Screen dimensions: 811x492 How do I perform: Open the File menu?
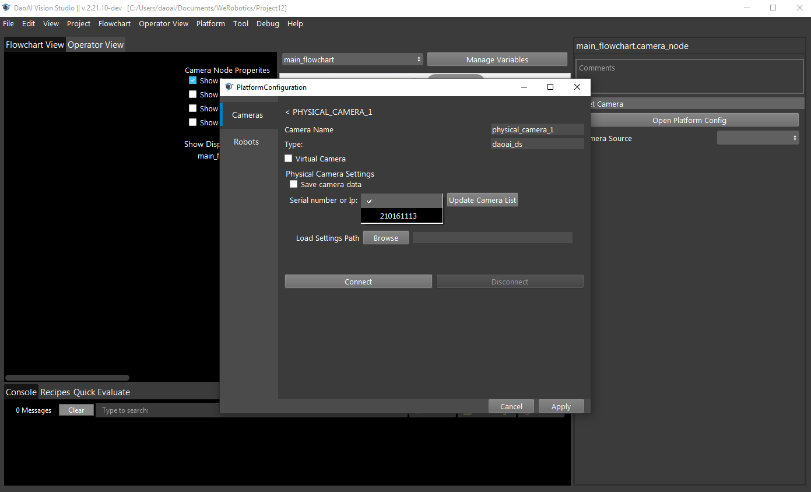[8, 23]
